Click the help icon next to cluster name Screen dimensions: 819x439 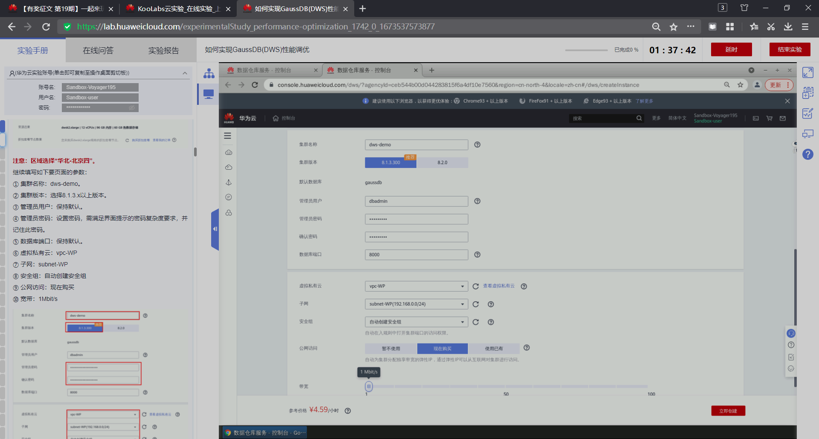(x=477, y=144)
